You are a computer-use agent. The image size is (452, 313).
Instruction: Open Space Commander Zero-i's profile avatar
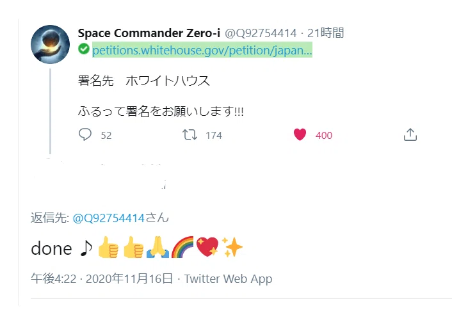(x=50, y=44)
